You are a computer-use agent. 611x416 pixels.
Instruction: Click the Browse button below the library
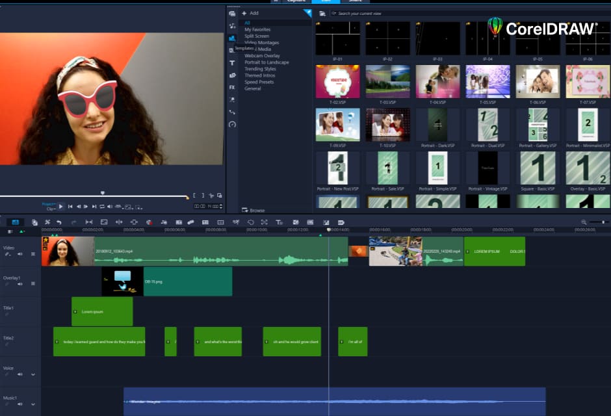point(252,210)
